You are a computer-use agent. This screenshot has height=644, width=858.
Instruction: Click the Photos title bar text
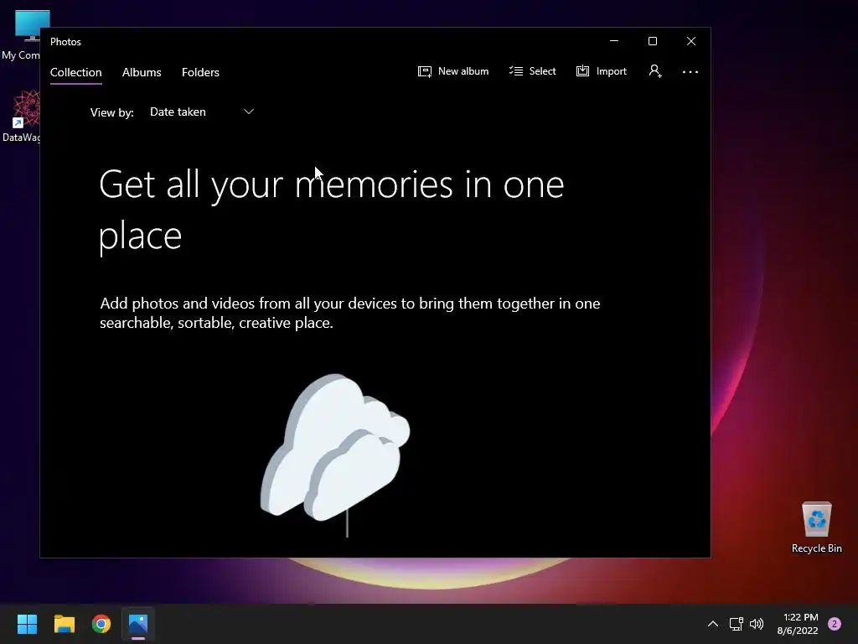(65, 42)
